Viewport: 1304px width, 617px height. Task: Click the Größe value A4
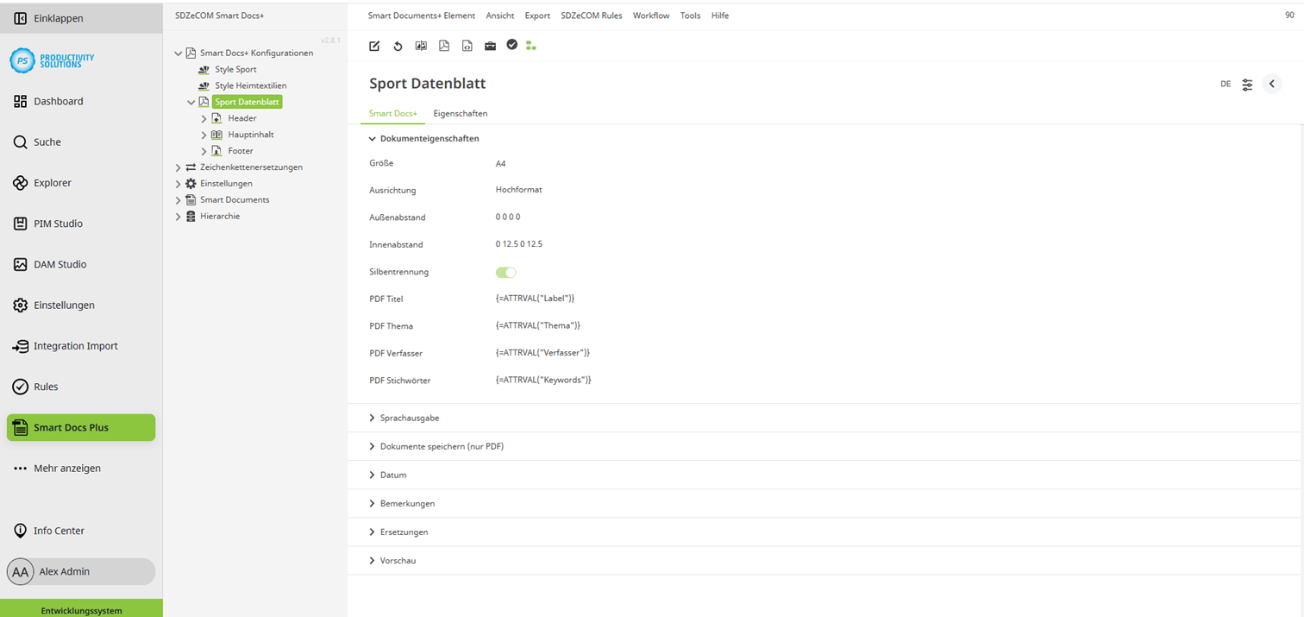(x=501, y=163)
